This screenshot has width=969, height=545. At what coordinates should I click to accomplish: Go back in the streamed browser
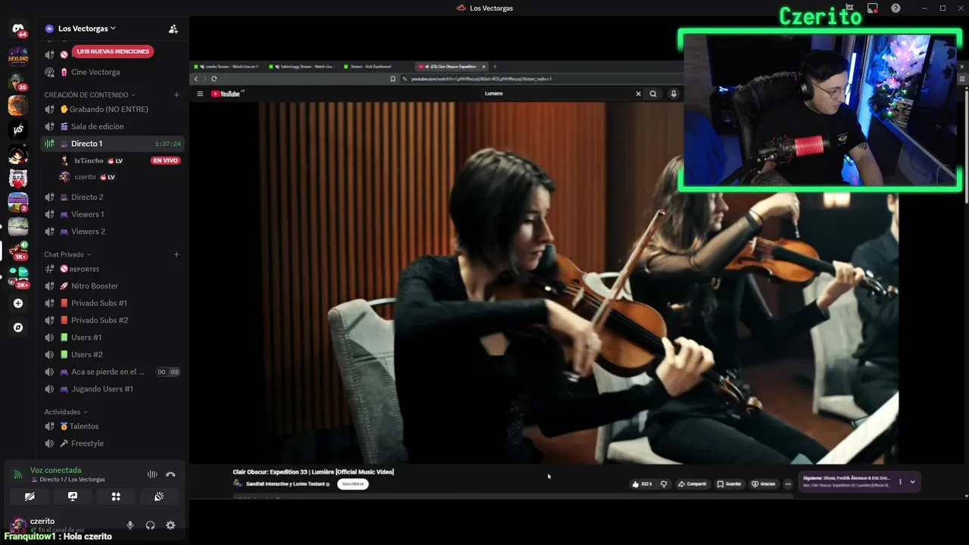tap(196, 79)
